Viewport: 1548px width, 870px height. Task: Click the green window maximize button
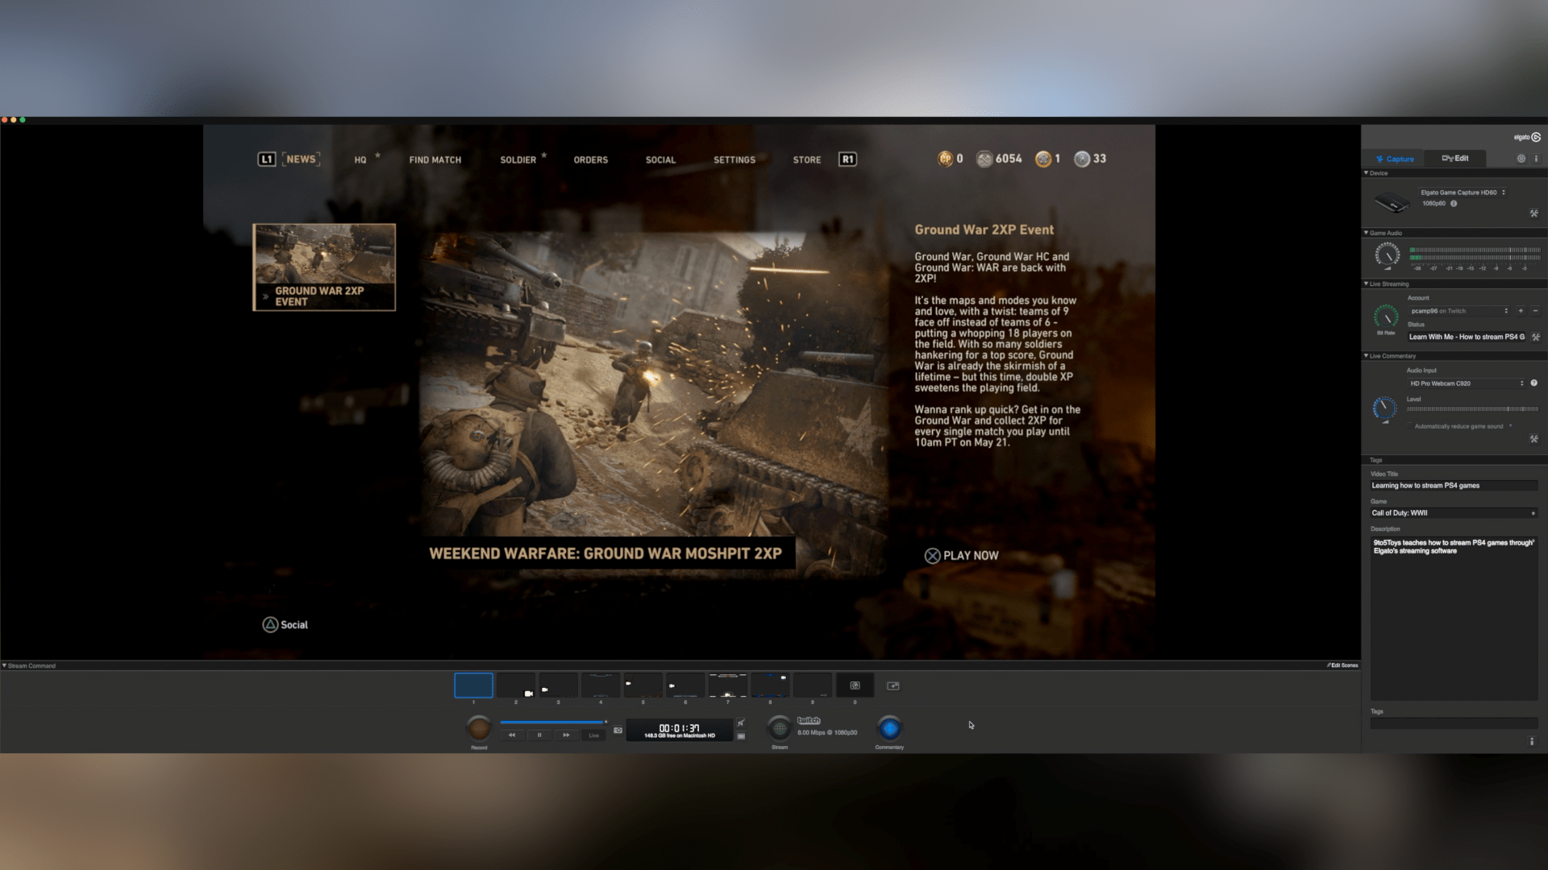tap(23, 120)
